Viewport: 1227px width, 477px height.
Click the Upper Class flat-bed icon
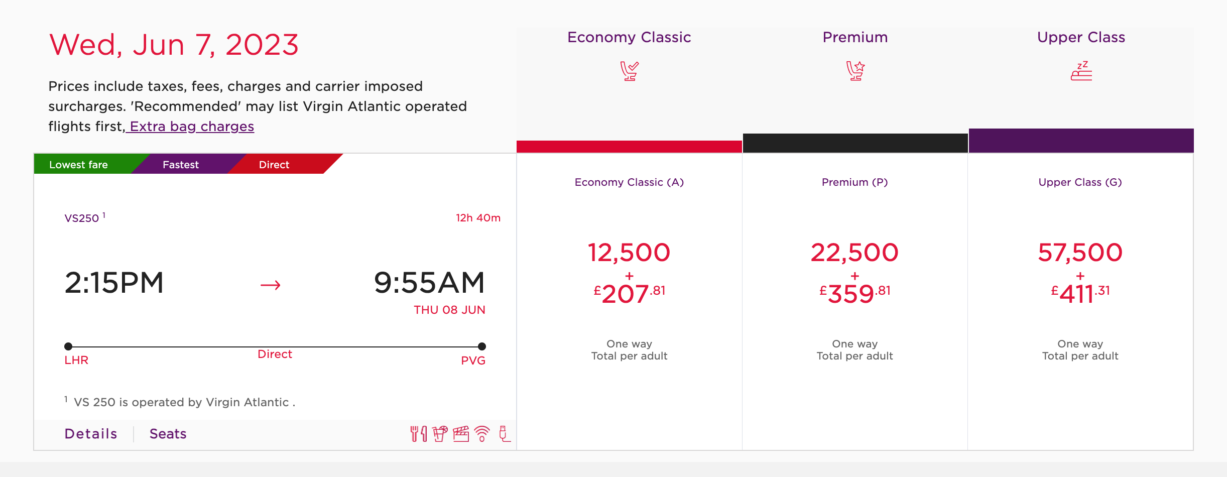[x=1081, y=71]
